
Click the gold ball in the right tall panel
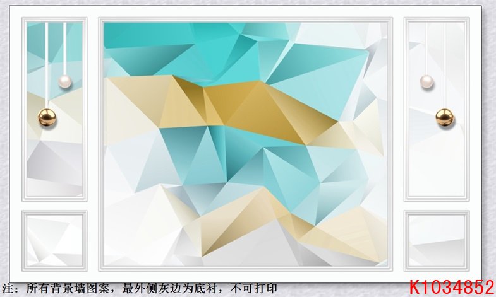444,117
